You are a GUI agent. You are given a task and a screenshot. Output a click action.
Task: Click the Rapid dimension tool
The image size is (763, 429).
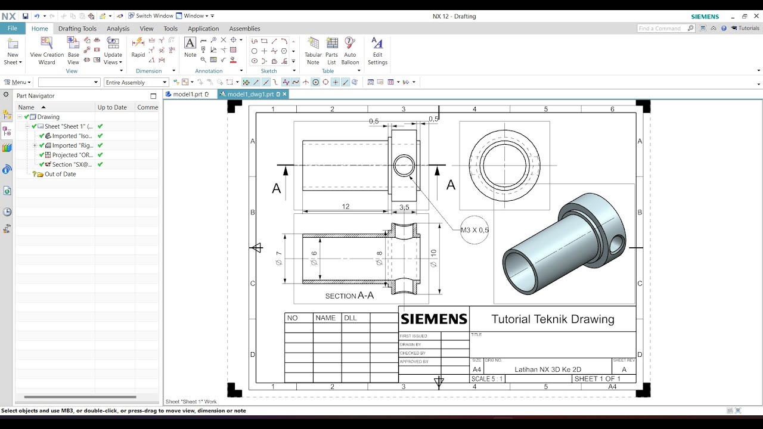[138, 48]
